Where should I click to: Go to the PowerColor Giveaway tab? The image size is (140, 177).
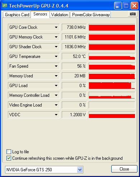90,15
